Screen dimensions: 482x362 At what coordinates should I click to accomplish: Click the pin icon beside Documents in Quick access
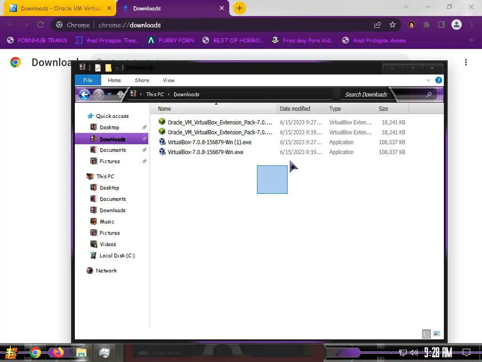tap(144, 150)
